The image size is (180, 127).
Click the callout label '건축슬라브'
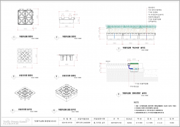click(x=152, y=22)
